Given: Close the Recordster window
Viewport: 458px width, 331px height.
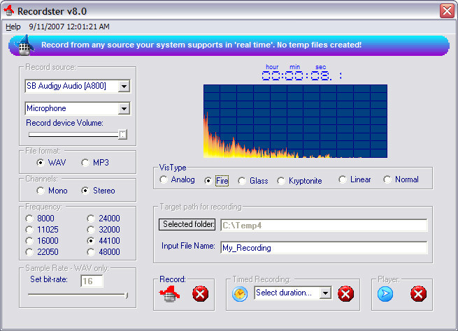Looking at the screenshot, I should [448, 11].
